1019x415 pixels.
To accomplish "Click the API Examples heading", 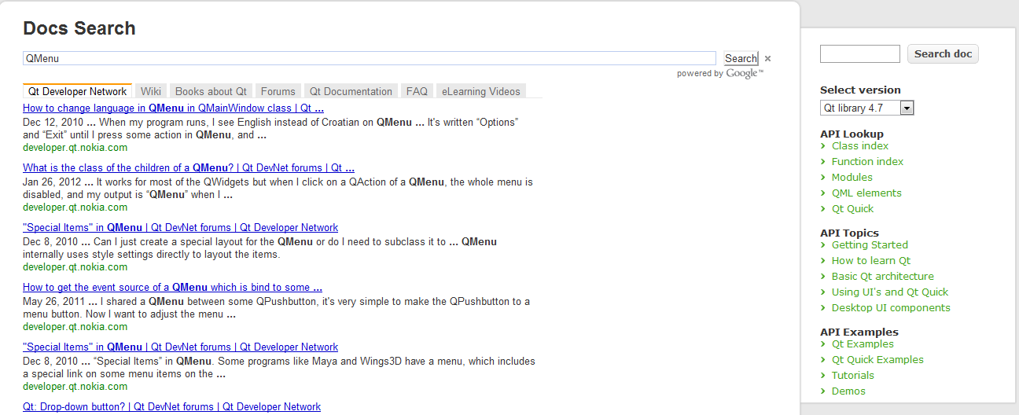I will pyautogui.click(x=859, y=332).
